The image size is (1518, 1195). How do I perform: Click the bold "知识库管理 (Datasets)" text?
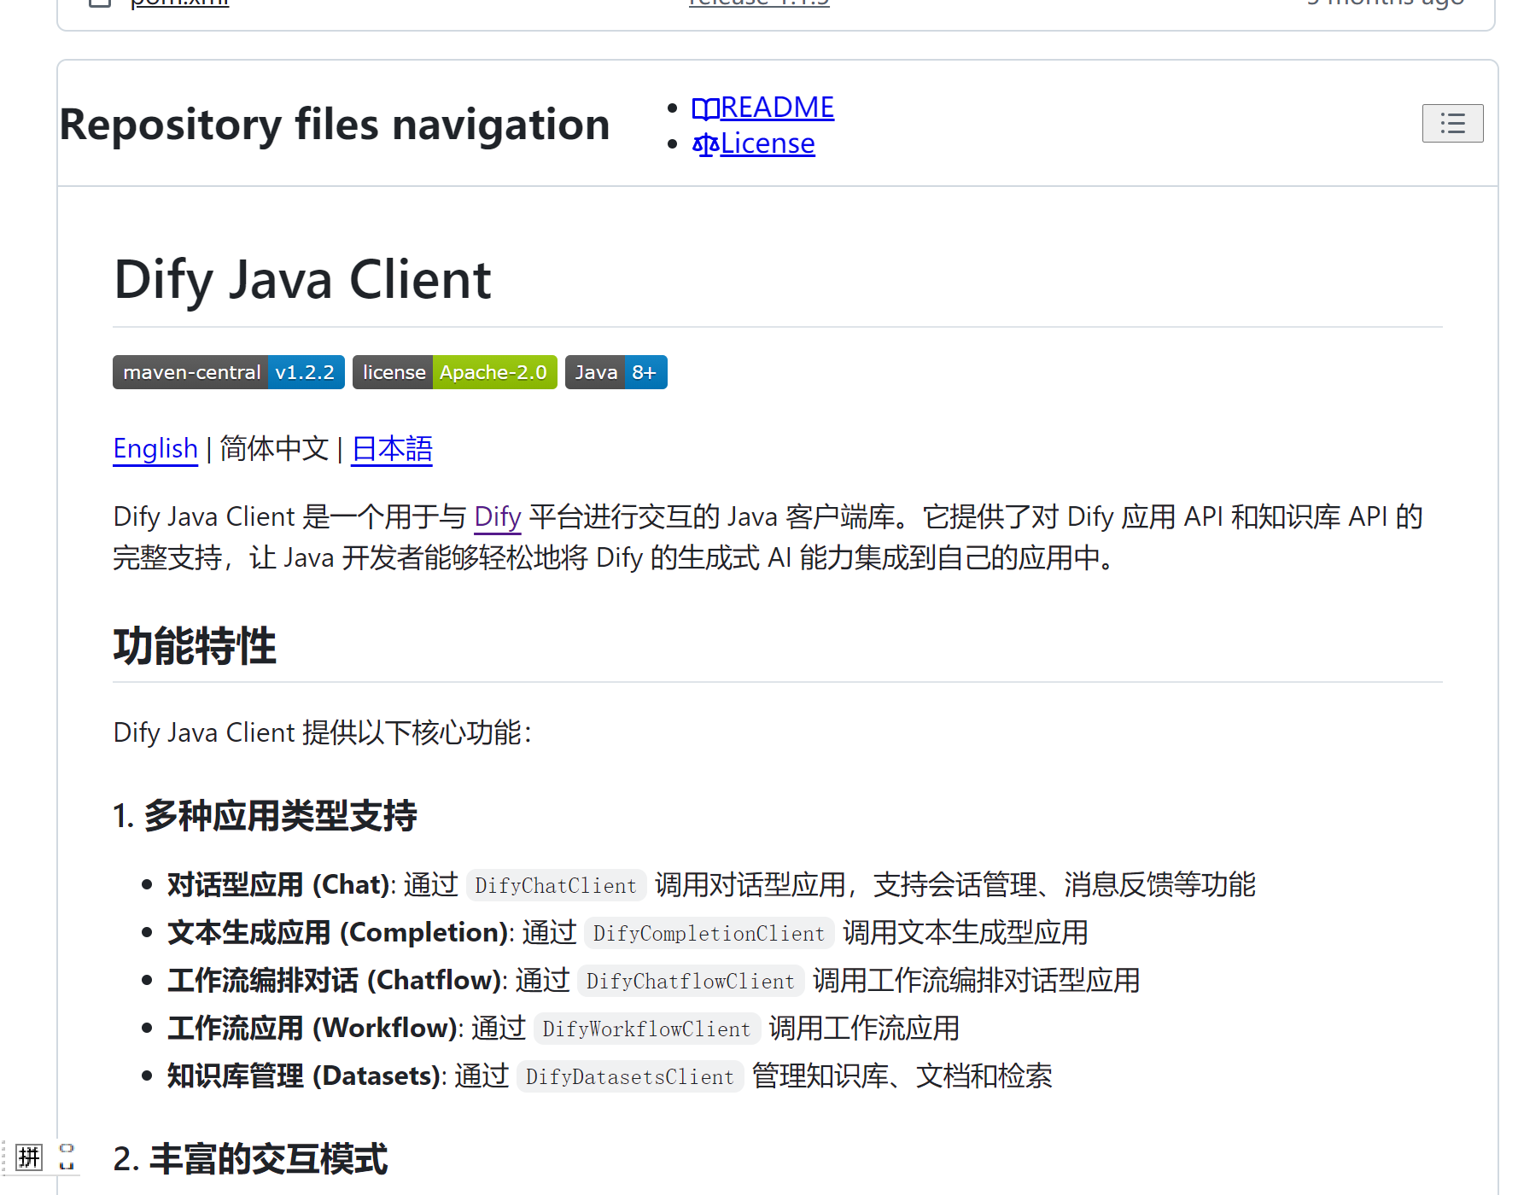305,1075
